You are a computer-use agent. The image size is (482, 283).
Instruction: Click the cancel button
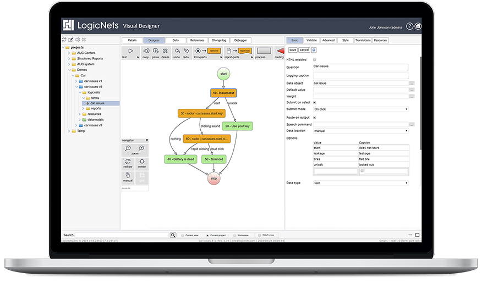[x=304, y=49]
